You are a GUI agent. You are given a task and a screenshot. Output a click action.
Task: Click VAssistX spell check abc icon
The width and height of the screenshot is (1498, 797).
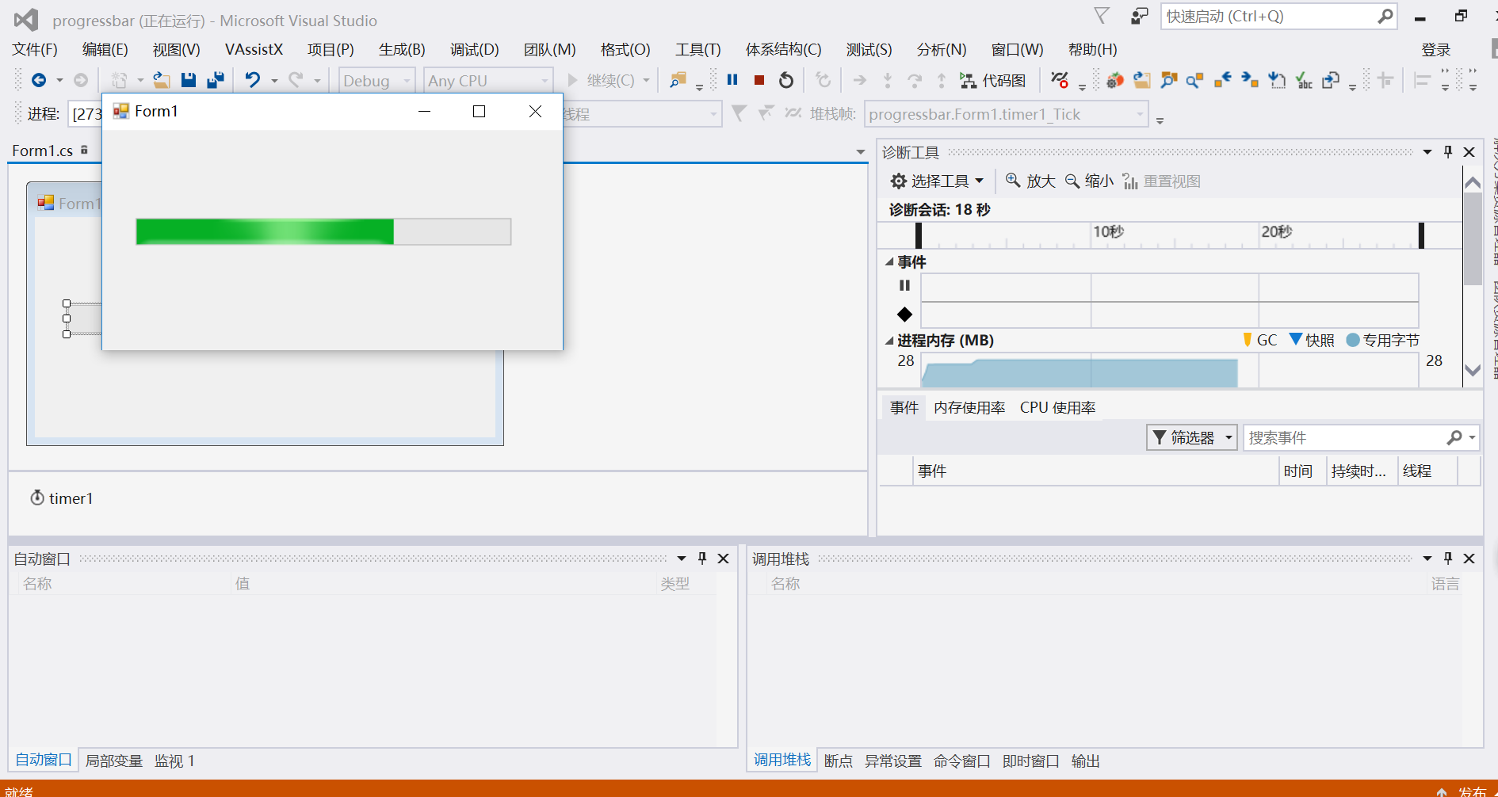1304,80
